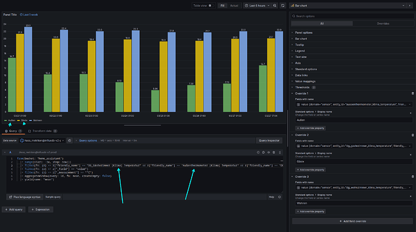The height and width of the screenshot is (232, 416).
Task: Delete query A with trash icon
Action: (274, 152)
